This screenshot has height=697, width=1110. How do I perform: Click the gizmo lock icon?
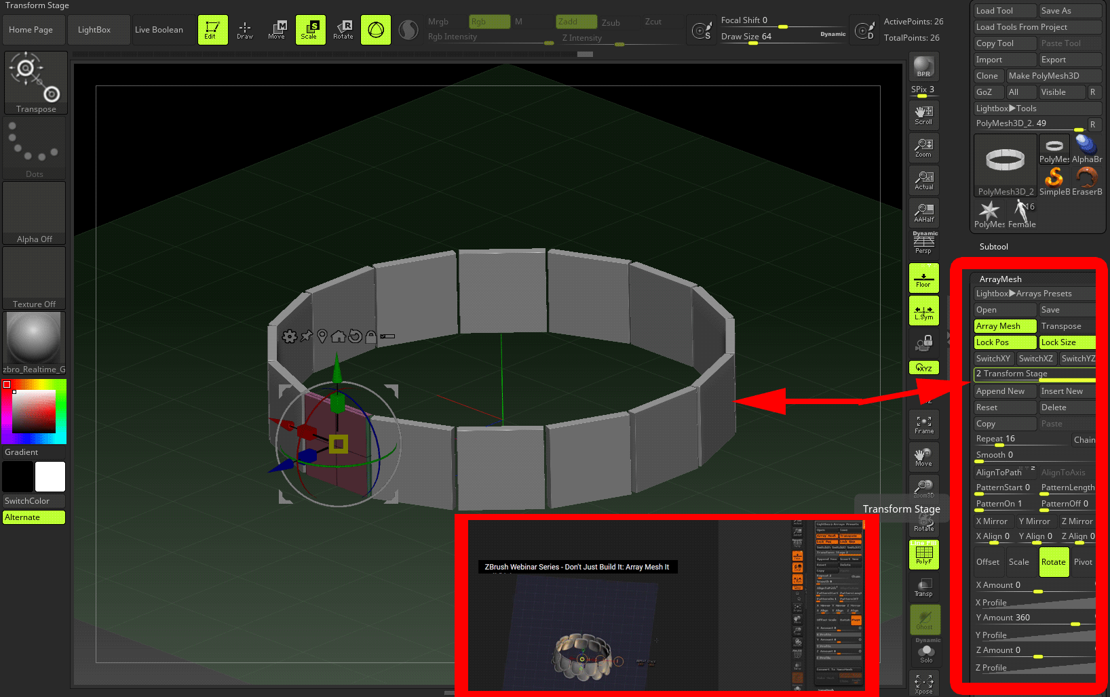[370, 336]
